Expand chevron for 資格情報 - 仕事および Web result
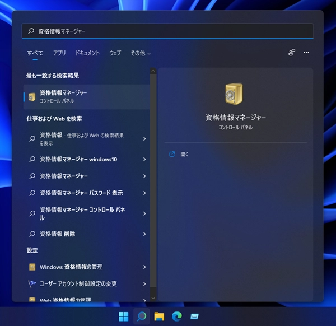 (144, 139)
